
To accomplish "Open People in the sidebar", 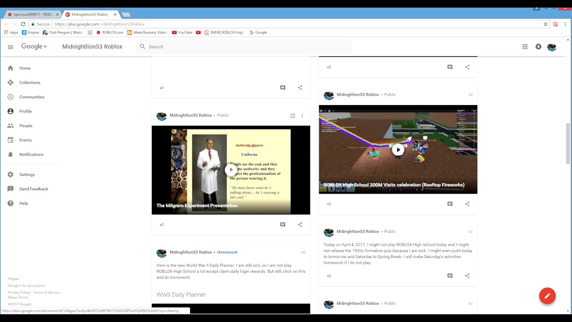I will coord(26,126).
